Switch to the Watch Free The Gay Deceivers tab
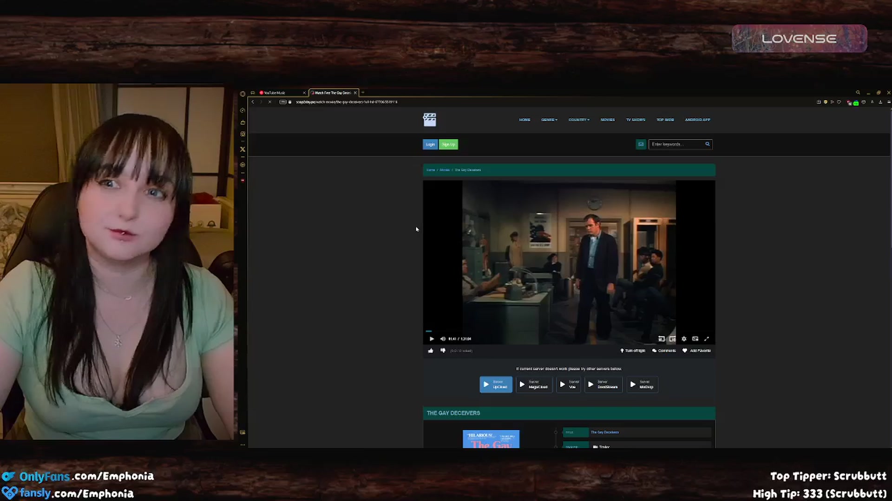892x501 pixels. point(333,93)
